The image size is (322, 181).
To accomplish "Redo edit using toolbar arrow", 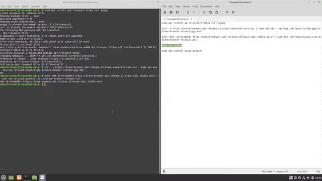I will 194,12.
